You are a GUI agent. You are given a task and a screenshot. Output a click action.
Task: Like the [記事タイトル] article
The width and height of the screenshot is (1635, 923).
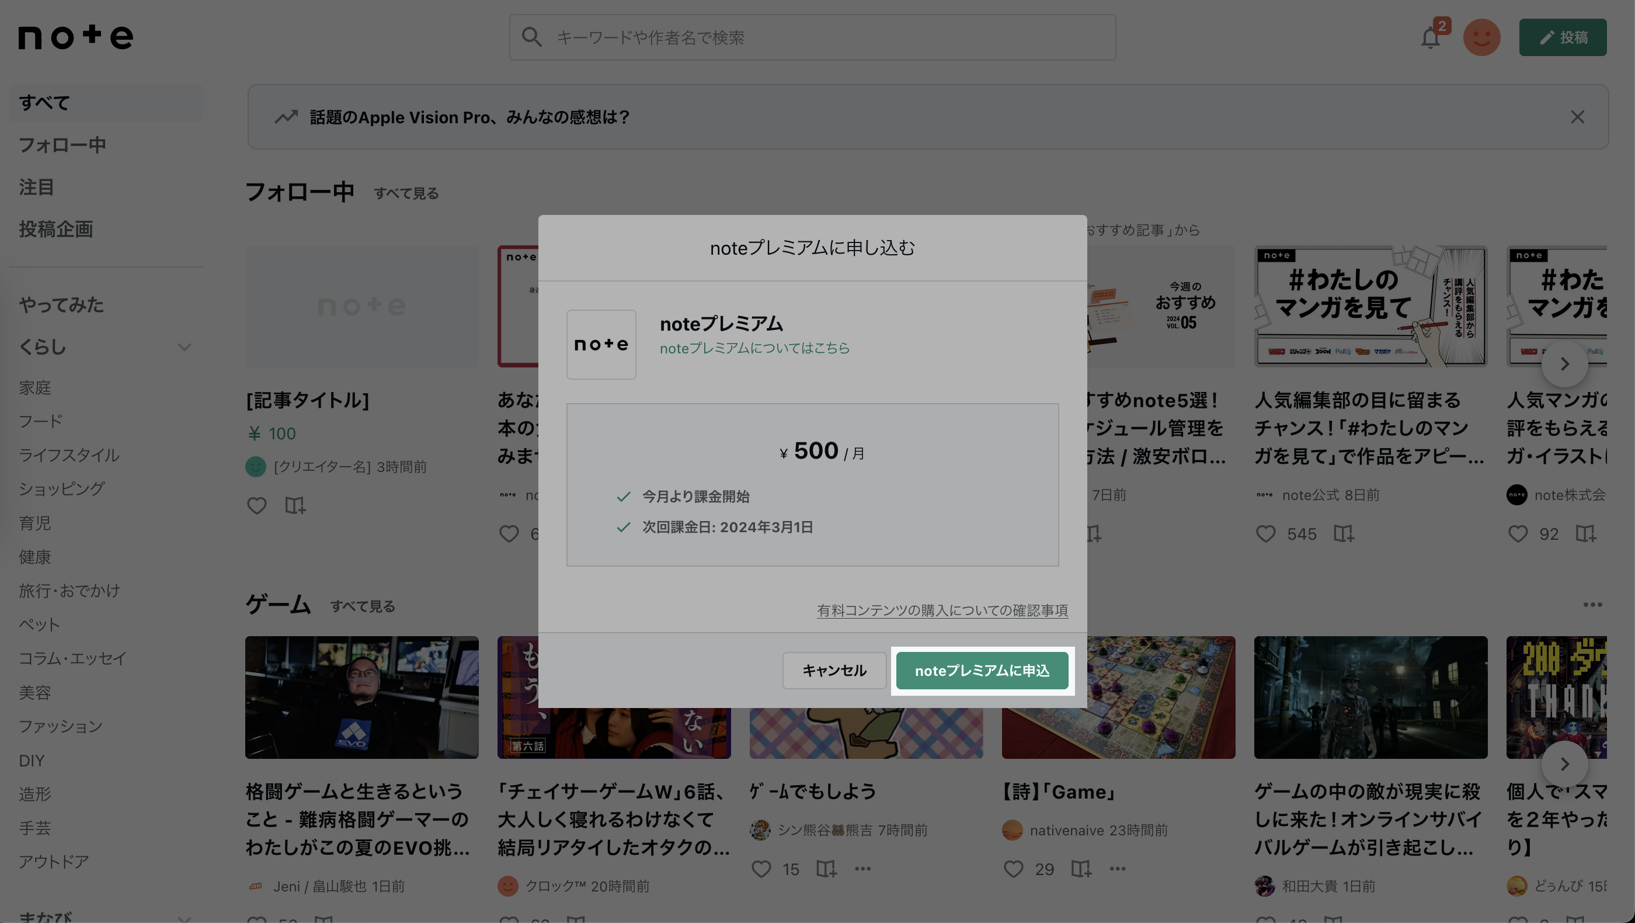pos(256,505)
